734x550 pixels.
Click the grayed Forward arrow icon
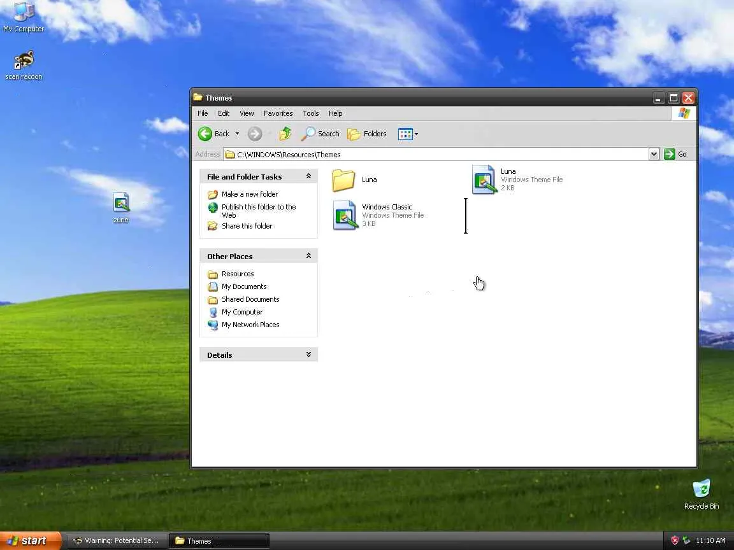[x=255, y=134]
